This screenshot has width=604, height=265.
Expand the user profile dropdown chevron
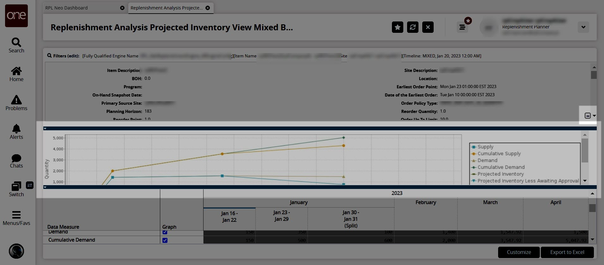tap(583, 27)
